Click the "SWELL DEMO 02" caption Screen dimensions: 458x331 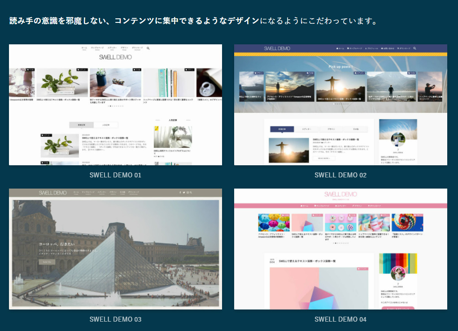[340, 175]
